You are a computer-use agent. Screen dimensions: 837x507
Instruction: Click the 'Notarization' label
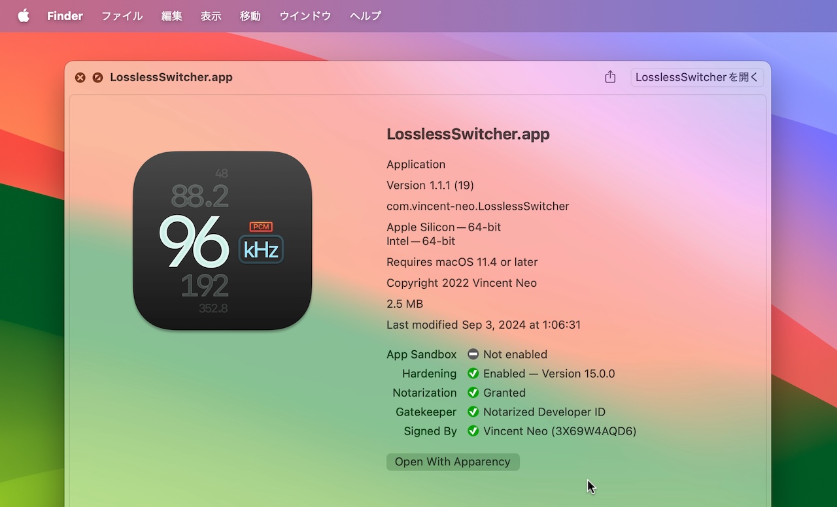point(425,393)
